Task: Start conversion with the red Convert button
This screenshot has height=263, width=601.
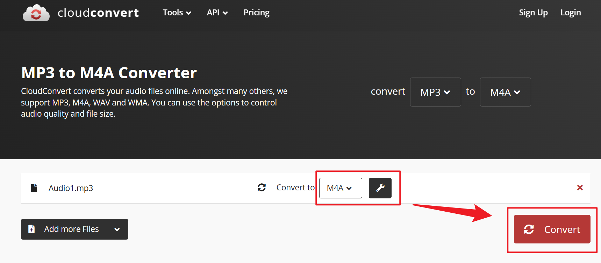Action: (x=552, y=229)
